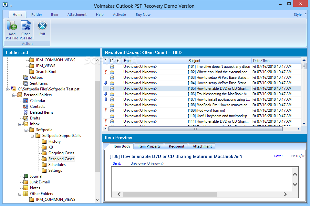Screen dimensions: 310x206
Task: Open the Buy Now ribbon tab
Action: click(x=143, y=15)
